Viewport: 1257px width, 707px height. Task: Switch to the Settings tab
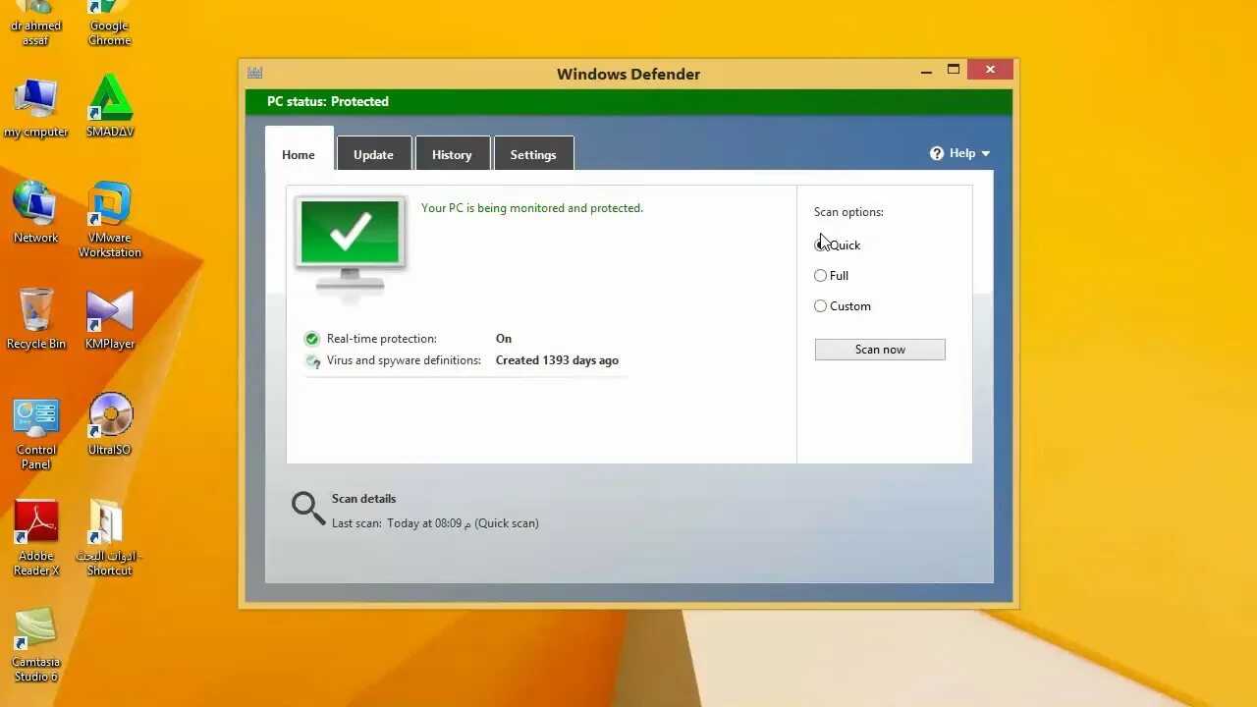[x=533, y=154]
